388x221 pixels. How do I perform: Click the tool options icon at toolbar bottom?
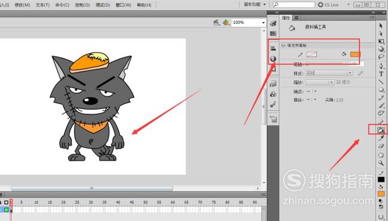click(x=381, y=217)
